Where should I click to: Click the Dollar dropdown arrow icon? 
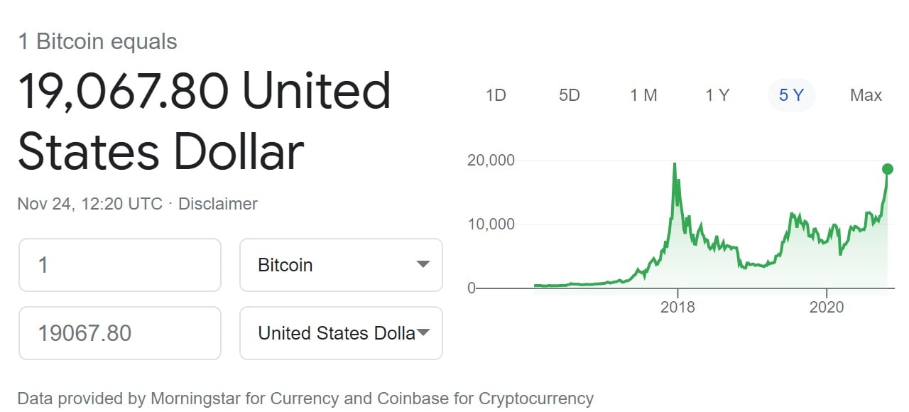tap(423, 333)
